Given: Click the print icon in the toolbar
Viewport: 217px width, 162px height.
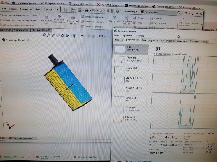Looking at the screenshot, I should click(x=87, y=11).
